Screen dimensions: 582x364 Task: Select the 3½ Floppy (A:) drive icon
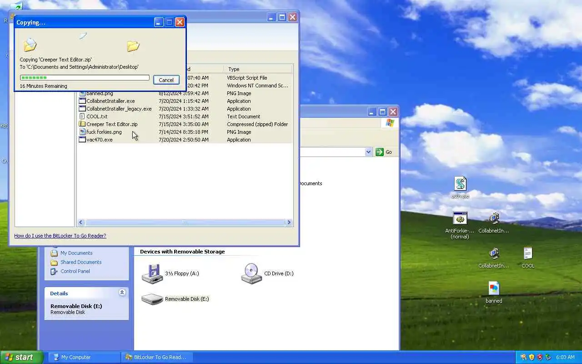click(152, 273)
